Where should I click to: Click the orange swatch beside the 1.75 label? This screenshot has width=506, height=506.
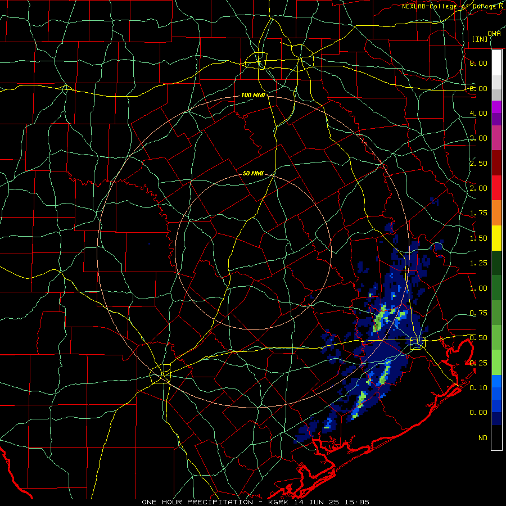pos(496,213)
